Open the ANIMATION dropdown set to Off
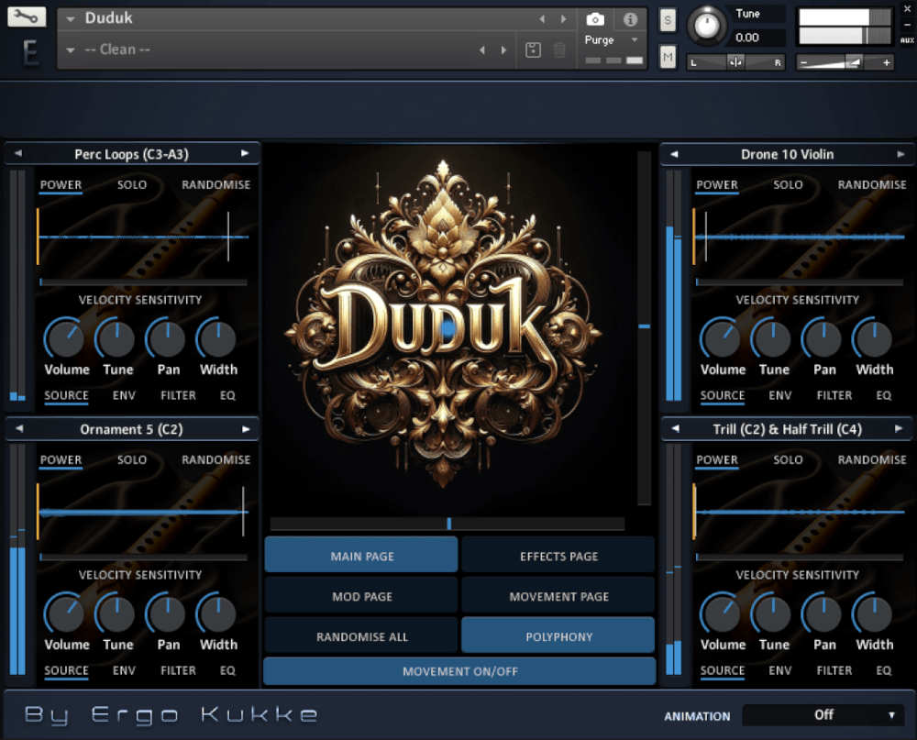 823,714
